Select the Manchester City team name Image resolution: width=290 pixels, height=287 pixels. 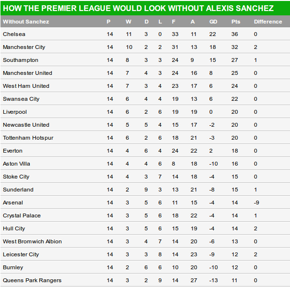(x=24, y=48)
